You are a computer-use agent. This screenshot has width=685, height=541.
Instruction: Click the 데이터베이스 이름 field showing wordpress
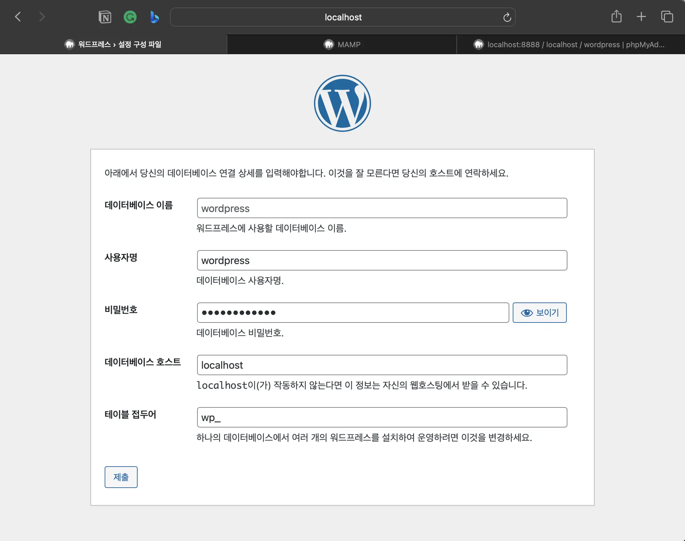point(381,208)
